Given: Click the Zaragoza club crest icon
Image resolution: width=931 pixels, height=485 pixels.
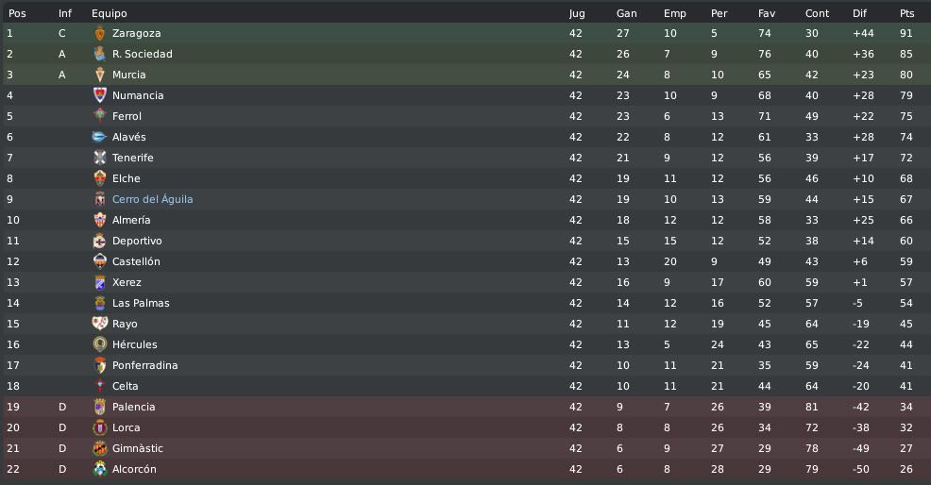Looking at the screenshot, I should (x=100, y=34).
